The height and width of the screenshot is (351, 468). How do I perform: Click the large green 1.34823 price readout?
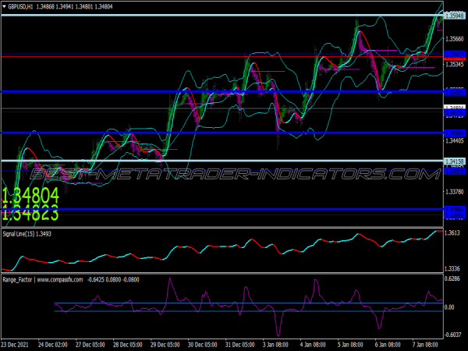tap(31, 211)
